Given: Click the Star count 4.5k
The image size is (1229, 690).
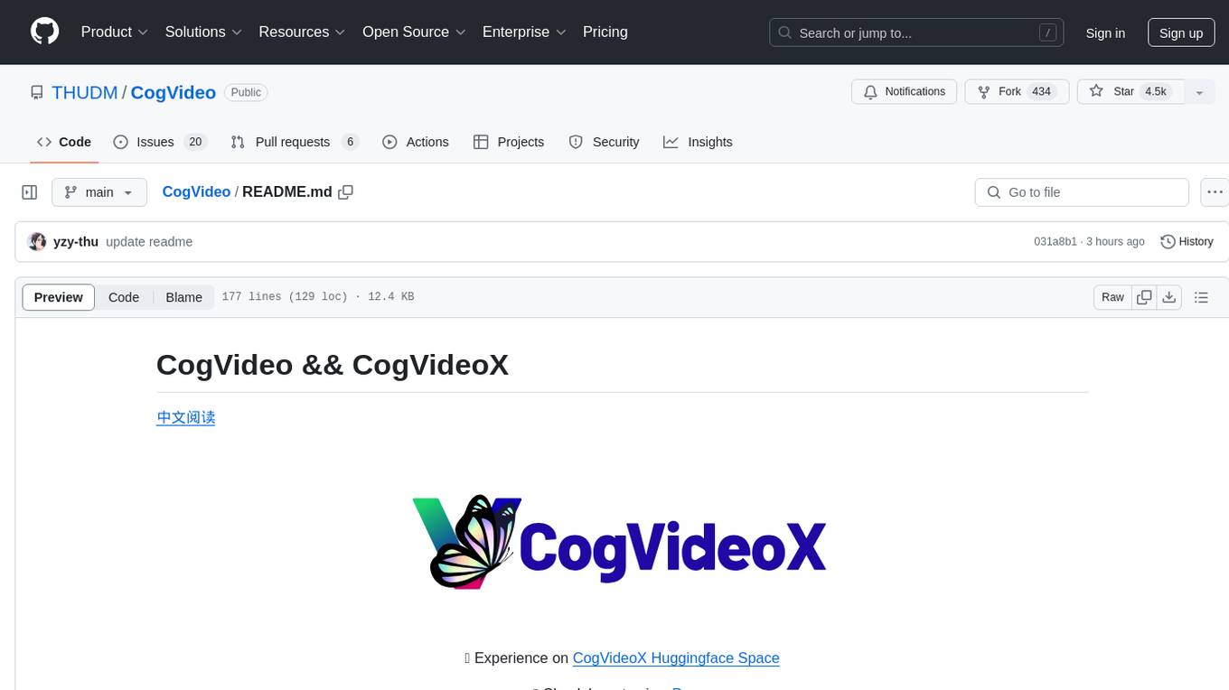Looking at the screenshot, I should (1156, 91).
